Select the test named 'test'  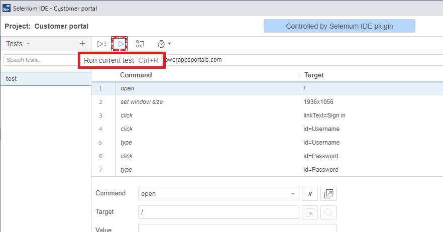coord(46,79)
